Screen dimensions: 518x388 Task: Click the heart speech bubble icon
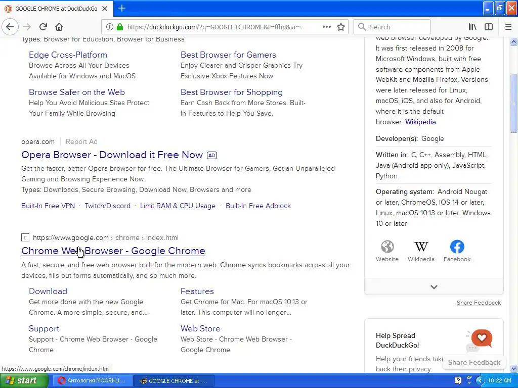(482, 338)
